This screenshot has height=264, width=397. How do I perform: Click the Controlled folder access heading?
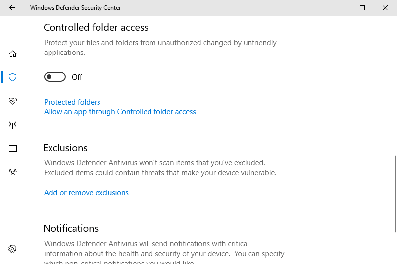96,27
